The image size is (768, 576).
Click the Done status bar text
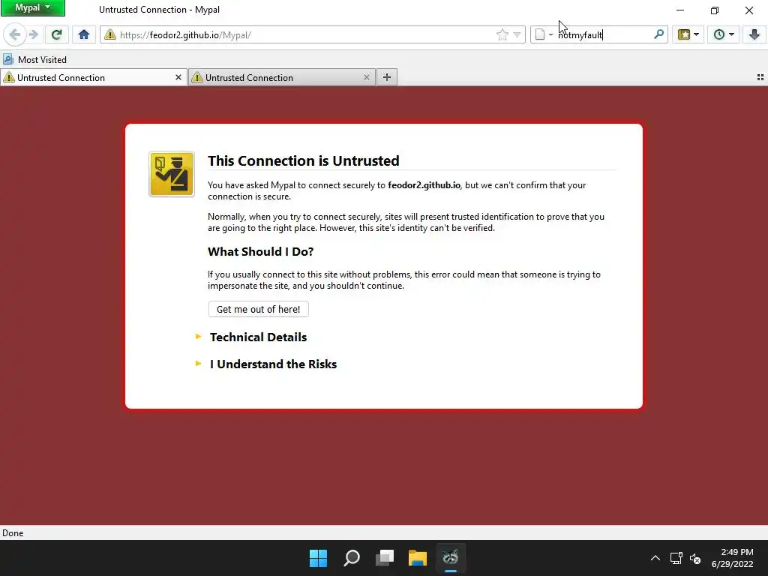[x=13, y=533]
